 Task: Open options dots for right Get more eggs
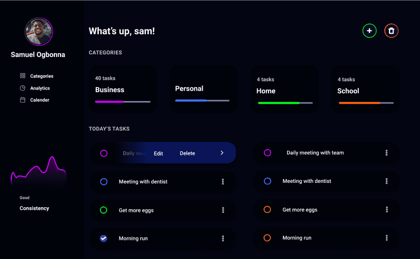[x=386, y=209]
